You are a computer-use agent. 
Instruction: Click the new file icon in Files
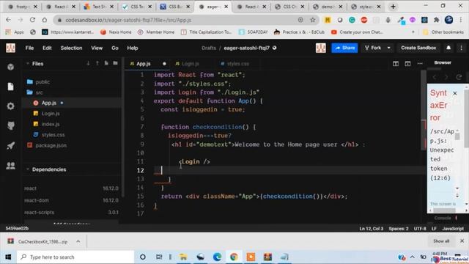click(106, 63)
